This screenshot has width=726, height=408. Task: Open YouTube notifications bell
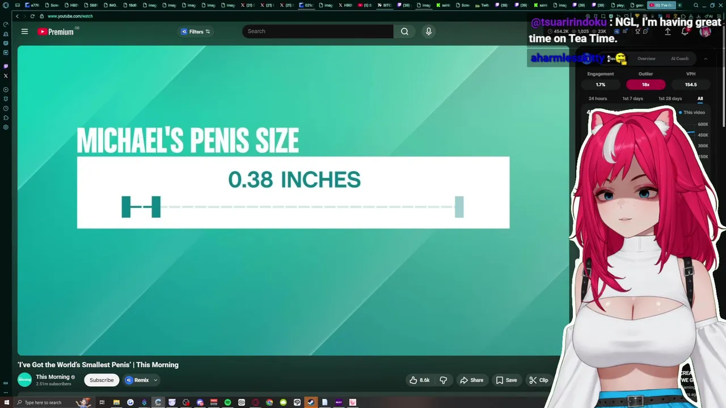tap(685, 32)
